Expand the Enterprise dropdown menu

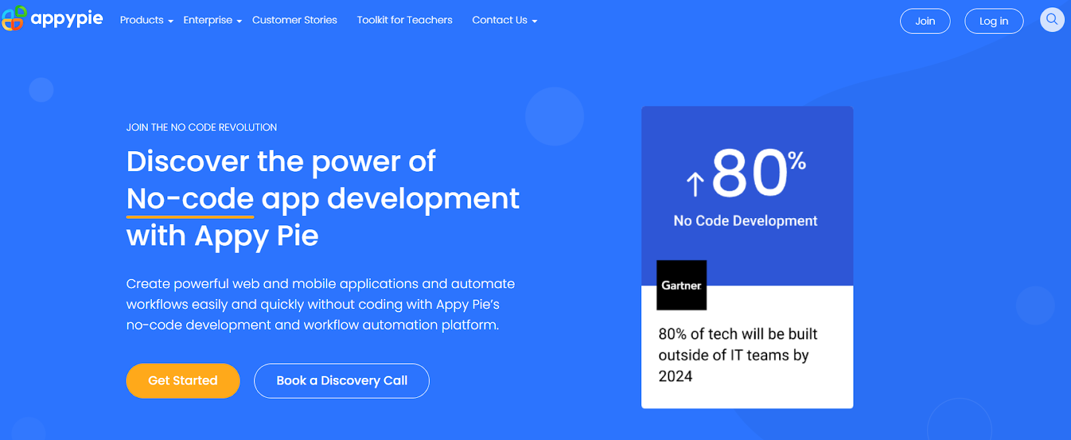tap(213, 20)
